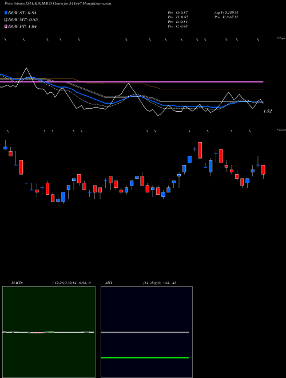
Task: Click the green line in the ADX panel
Action: coord(145,358)
